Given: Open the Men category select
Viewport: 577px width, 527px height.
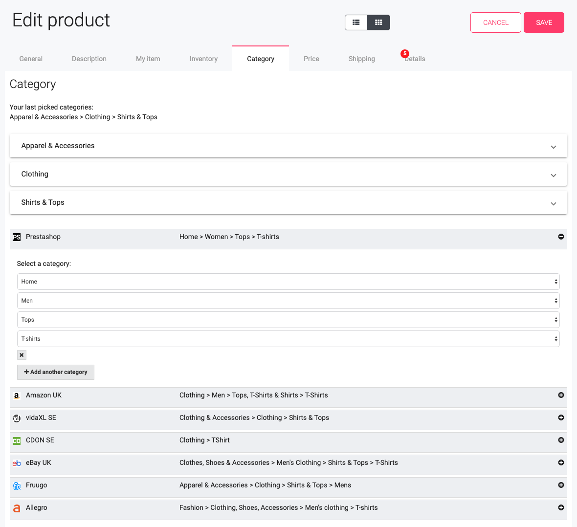Looking at the screenshot, I should tap(288, 301).
